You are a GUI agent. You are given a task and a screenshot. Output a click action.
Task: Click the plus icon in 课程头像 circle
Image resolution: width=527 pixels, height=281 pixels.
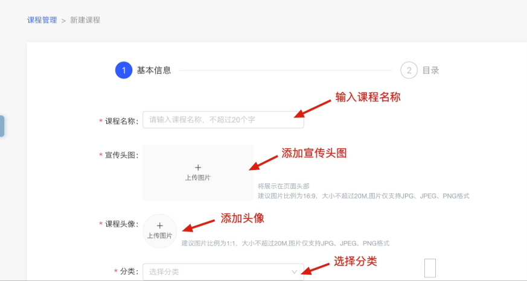tap(160, 226)
